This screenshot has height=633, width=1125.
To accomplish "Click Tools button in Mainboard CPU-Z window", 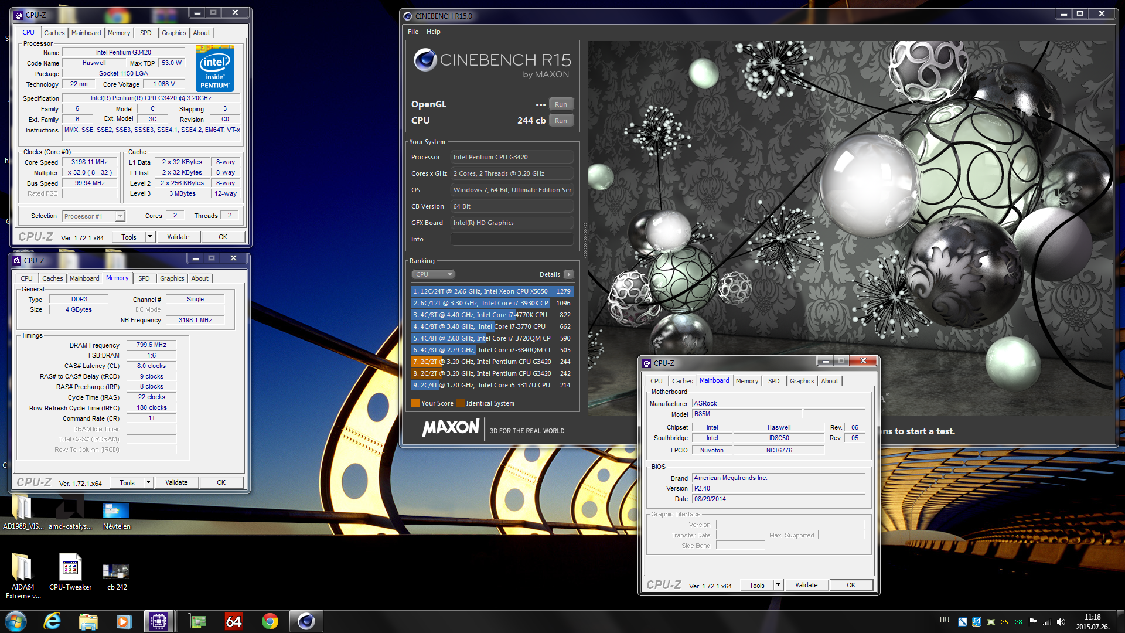I will [x=757, y=585].
